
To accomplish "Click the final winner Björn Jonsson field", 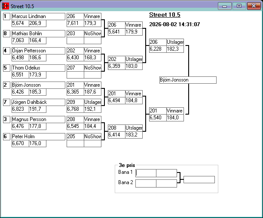I will tap(188, 80).
